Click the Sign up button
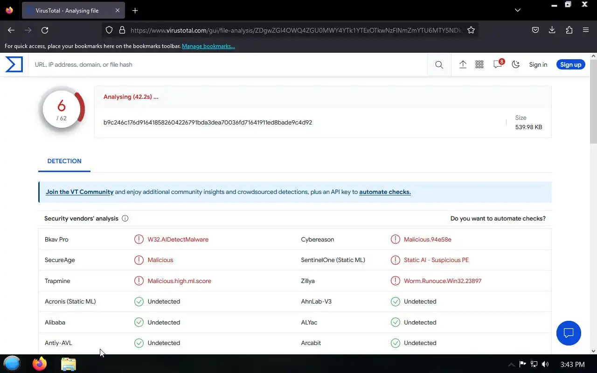The width and height of the screenshot is (597, 373). coord(570,65)
